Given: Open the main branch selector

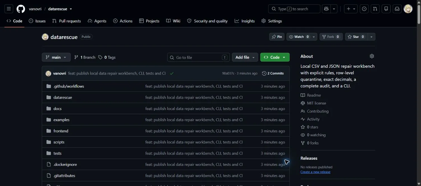Looking at the screenshot, I should click(x=56, y=57).
